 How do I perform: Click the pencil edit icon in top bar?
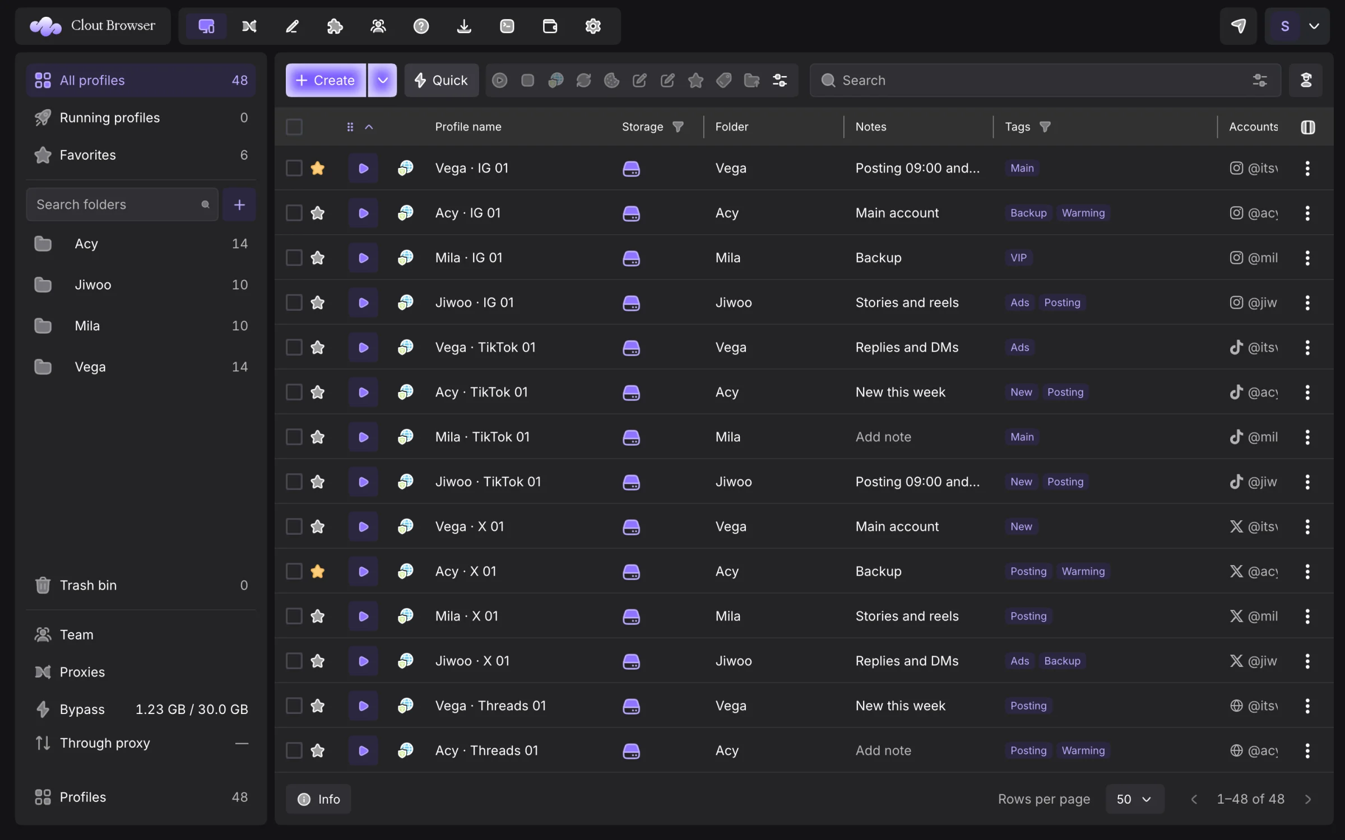[292, 26]
